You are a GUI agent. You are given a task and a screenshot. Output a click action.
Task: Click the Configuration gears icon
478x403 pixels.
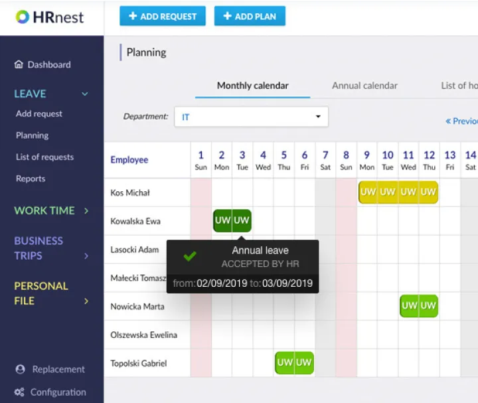coord(19,392)
